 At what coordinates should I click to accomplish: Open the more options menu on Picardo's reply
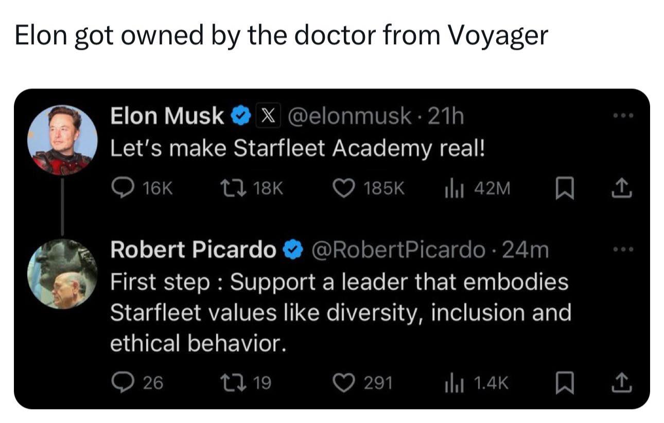[x=623, y=248]
